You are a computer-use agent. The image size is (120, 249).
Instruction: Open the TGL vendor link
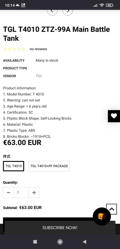point(39,76)
